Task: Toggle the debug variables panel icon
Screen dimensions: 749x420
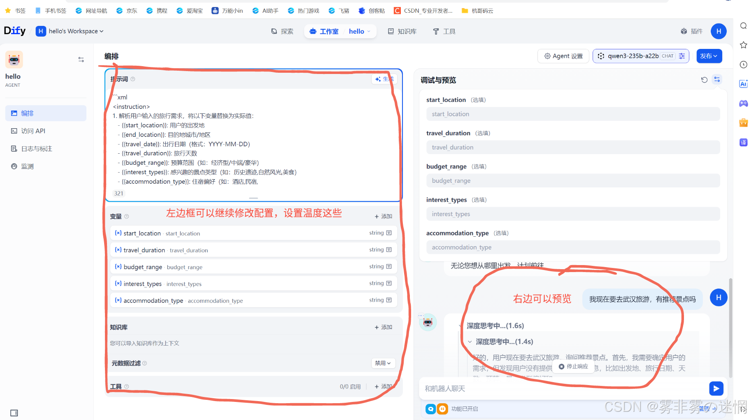Action: (717, 79)
